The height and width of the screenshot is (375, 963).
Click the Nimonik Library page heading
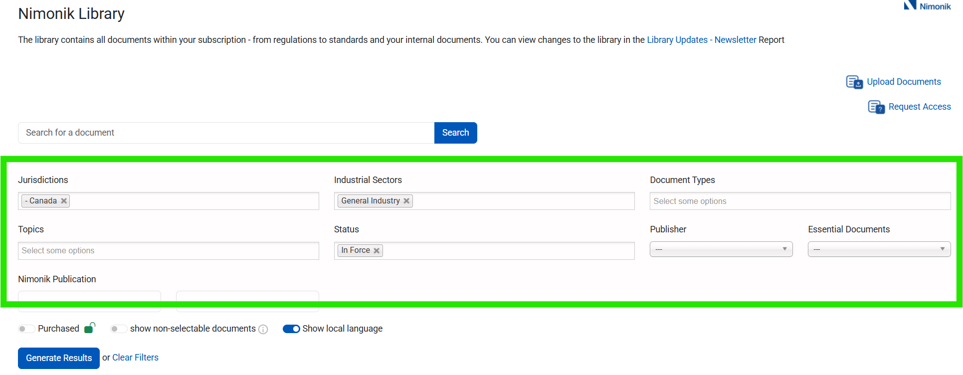click(71, 13)
